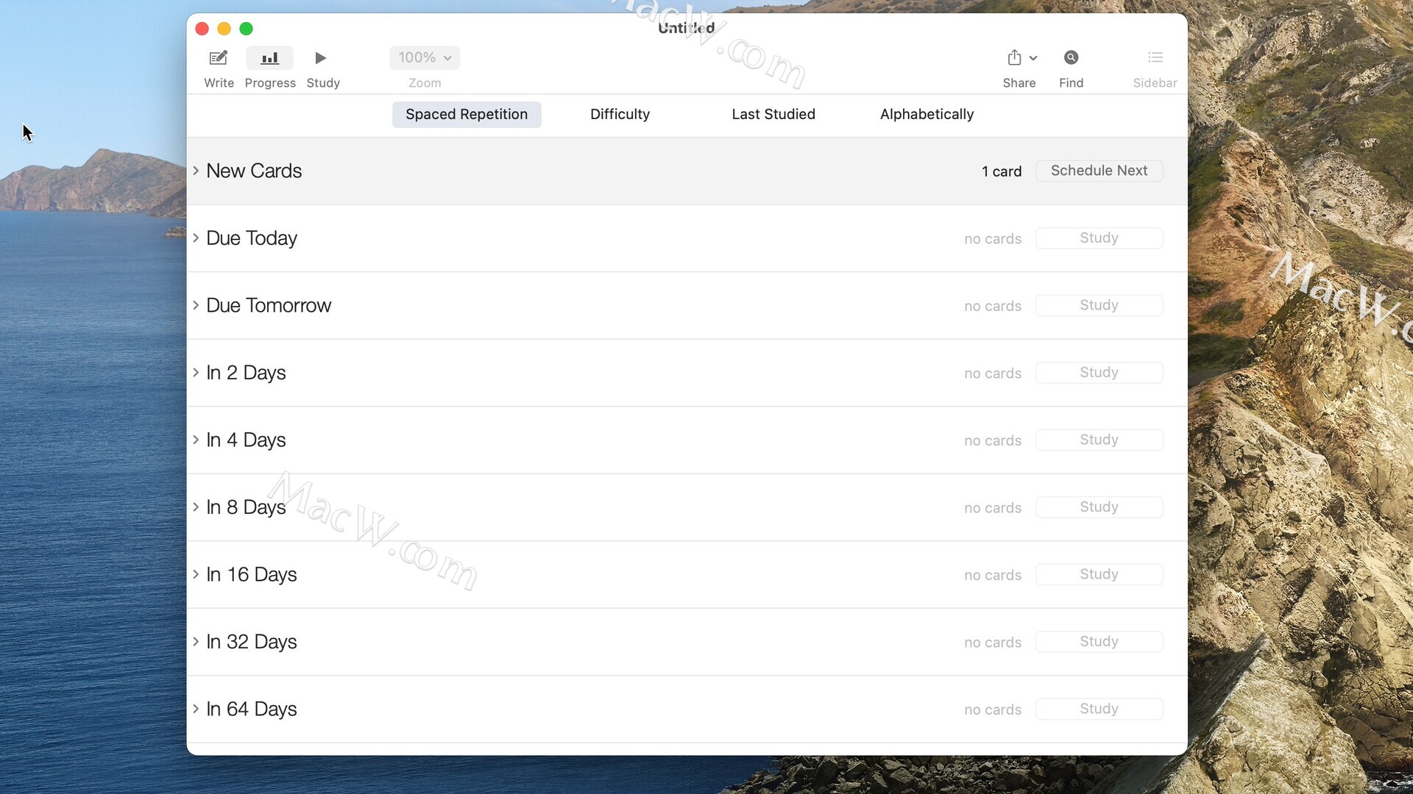1413x794 pixels.
Task: Click Study button for In 4 Days
Action: coord(1099,440)
